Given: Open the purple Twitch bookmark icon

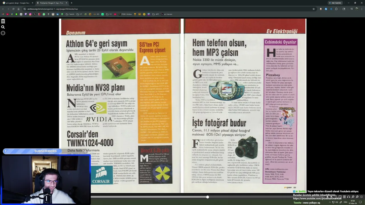Looking at the screenshot, I should pos(26,14).
